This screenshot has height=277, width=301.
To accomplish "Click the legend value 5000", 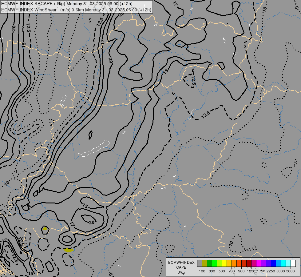I will pyautogui.click(x=291, y=271).
